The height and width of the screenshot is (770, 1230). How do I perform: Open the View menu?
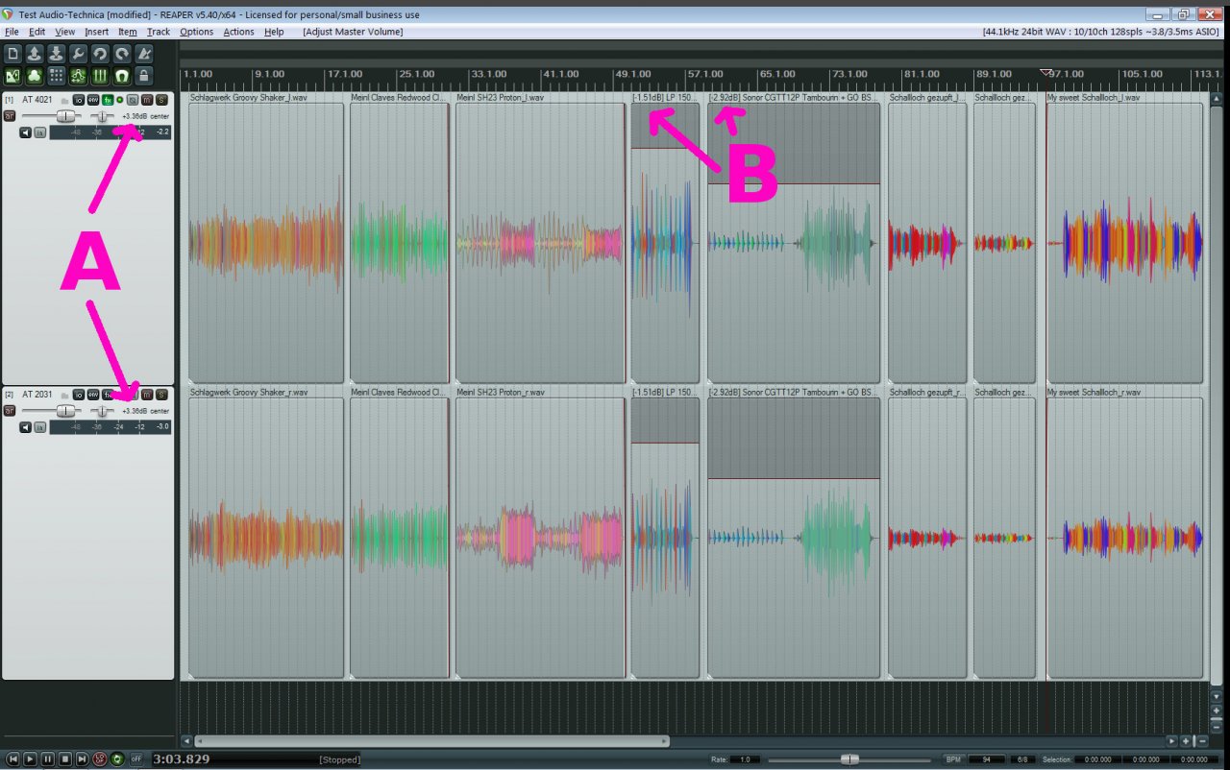[64, 32]
